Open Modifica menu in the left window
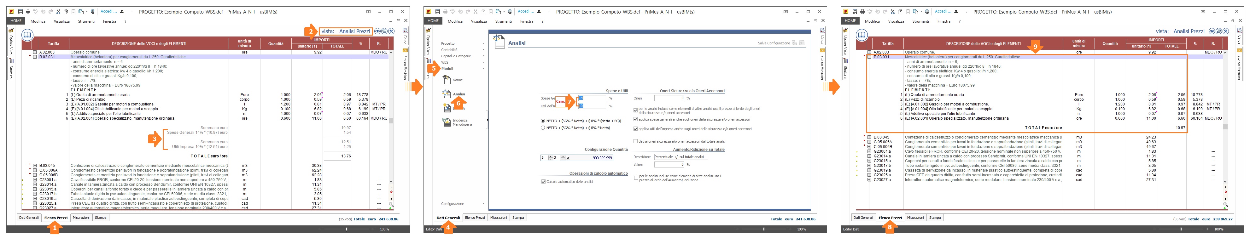 [x=38, y=21]
